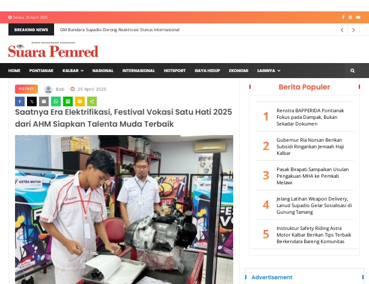
Task: Open Facebook page from top bar
Action: point(343,17)
